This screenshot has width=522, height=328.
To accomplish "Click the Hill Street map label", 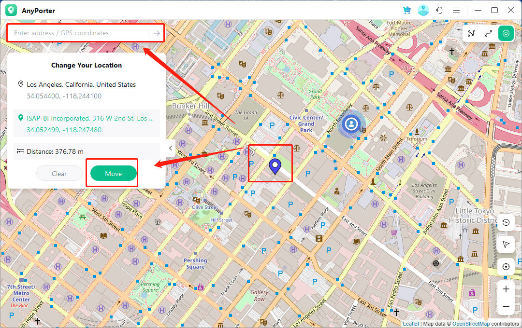I will [221, 220].
